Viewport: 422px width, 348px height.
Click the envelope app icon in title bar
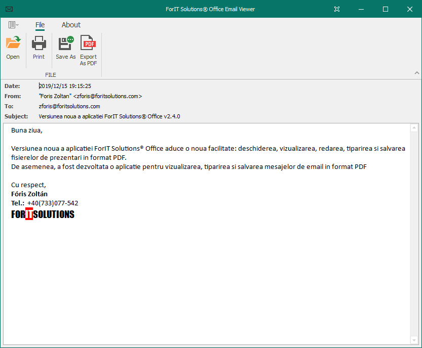click(9, 9)
